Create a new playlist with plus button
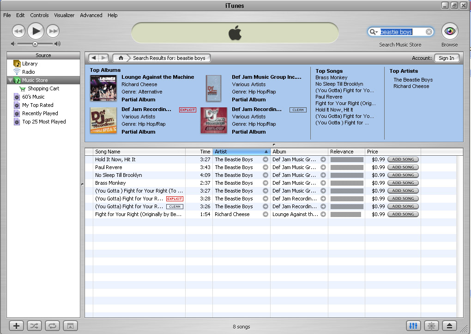Image resolution: width=471 pixels, height=334 pixels. (17, 326)
